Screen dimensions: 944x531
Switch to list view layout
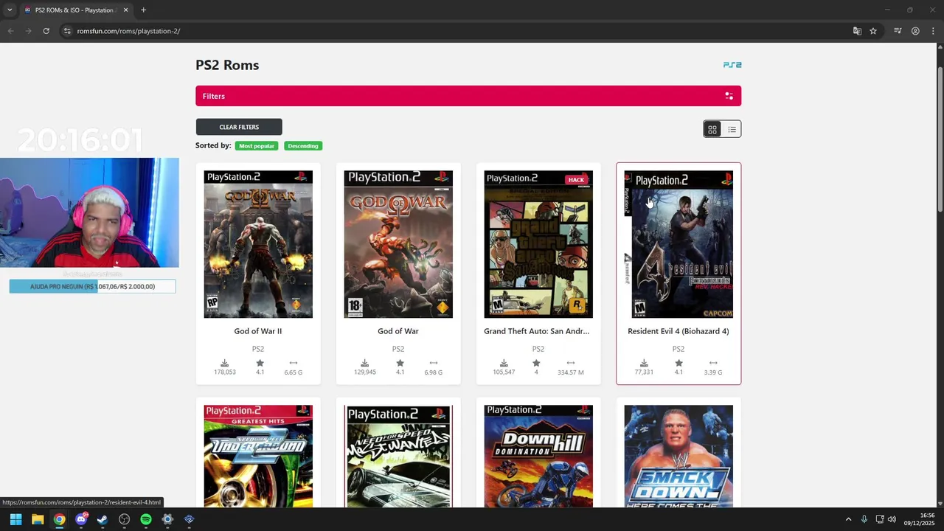732,129
